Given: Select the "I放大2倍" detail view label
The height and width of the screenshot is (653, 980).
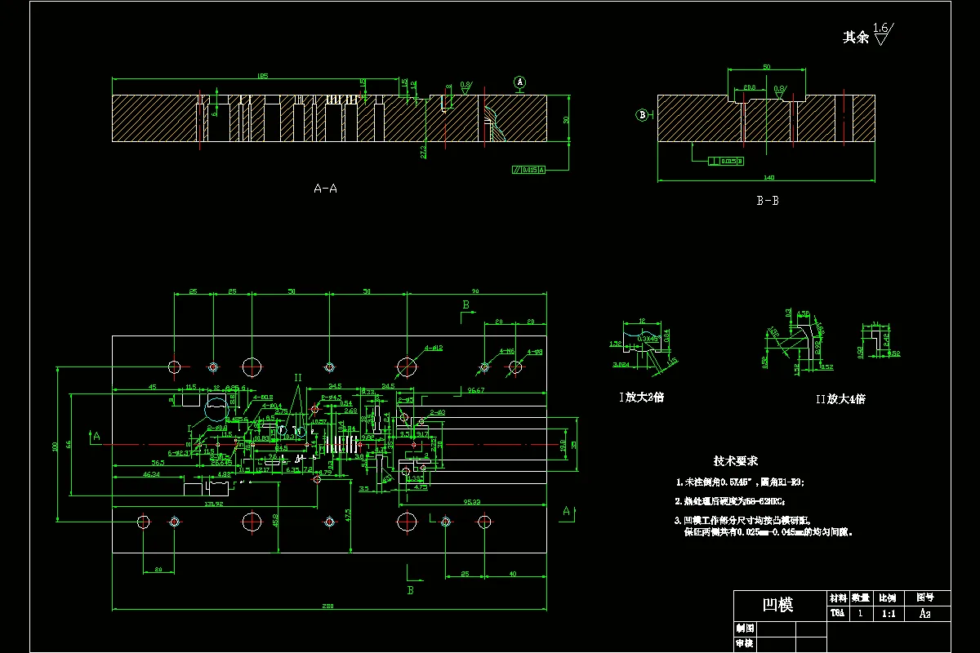Looking at the screenshot, I should tap(641, 398).
